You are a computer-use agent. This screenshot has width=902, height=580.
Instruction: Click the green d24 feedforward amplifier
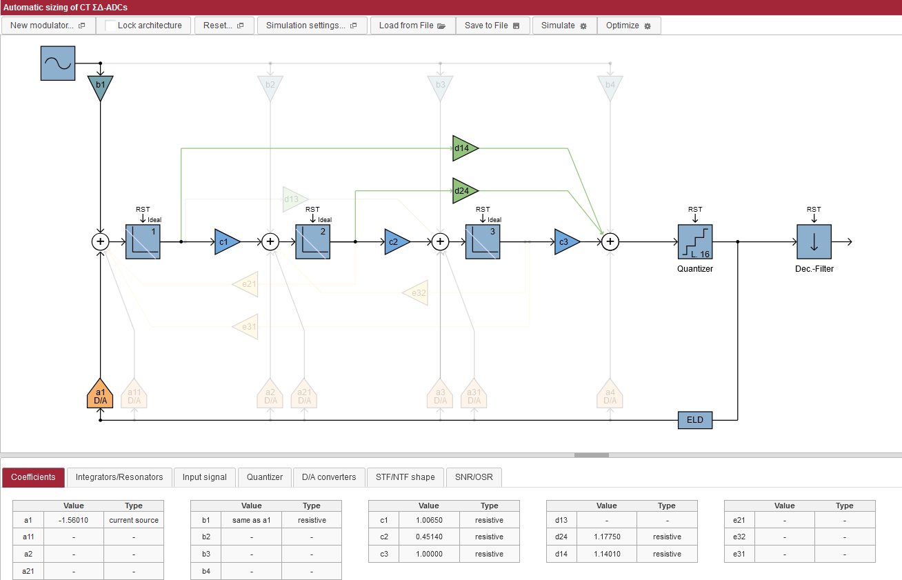coord(465,190)
